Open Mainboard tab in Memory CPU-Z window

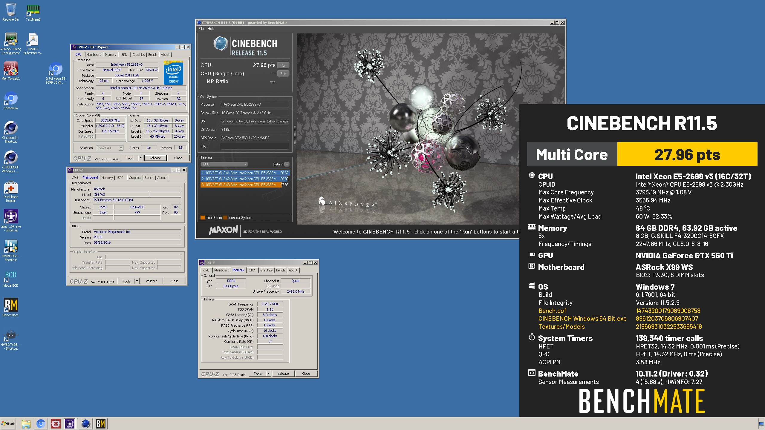coord(222,270)
